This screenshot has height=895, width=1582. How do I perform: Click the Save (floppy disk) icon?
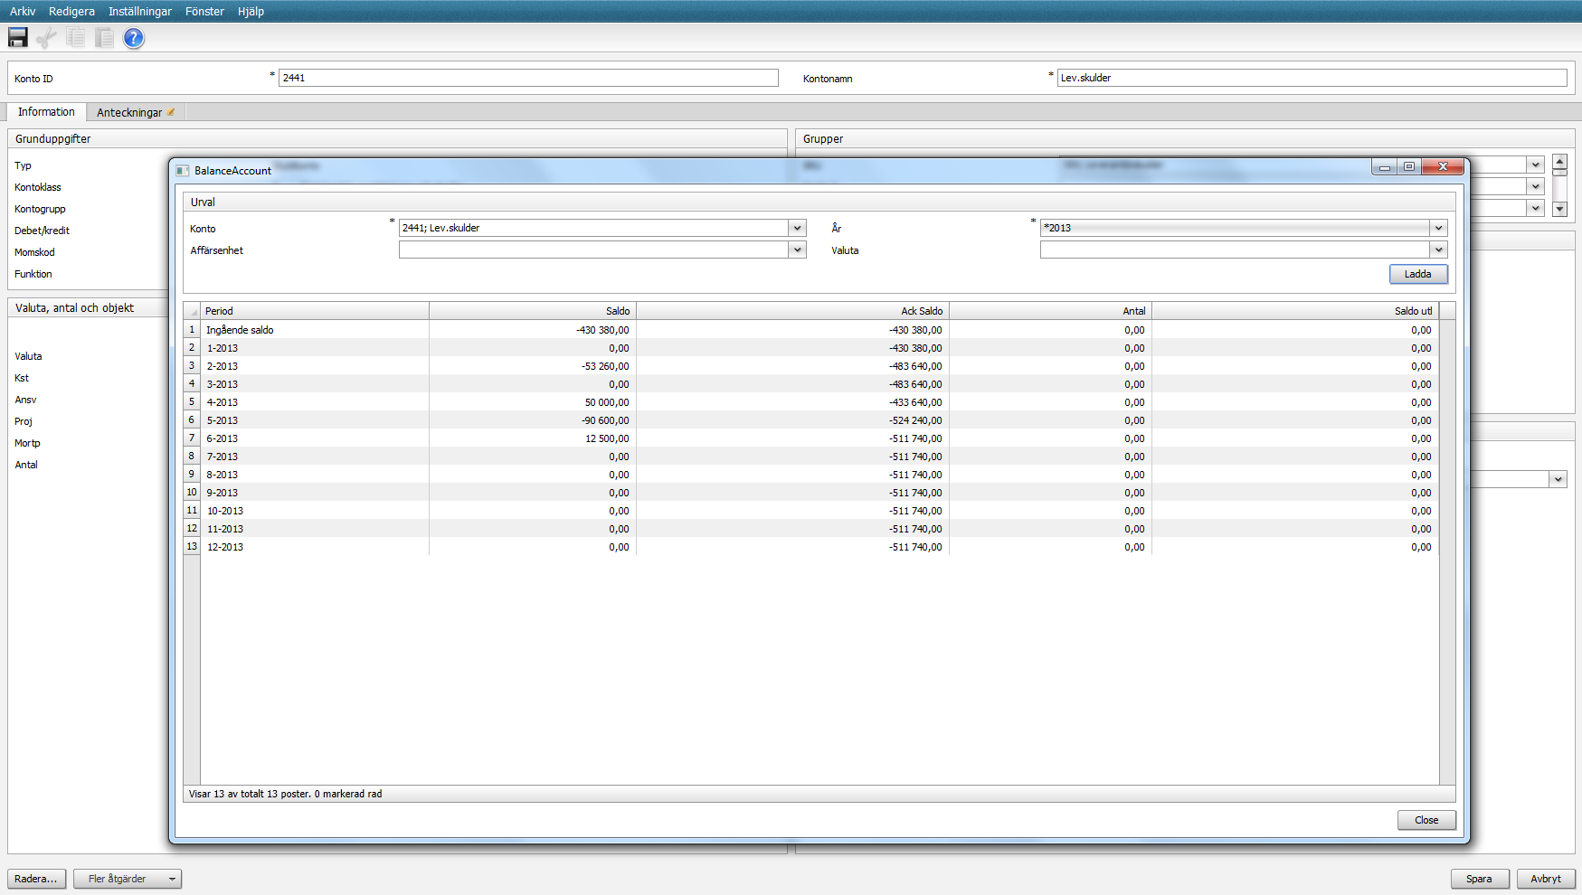coord(17,37)
